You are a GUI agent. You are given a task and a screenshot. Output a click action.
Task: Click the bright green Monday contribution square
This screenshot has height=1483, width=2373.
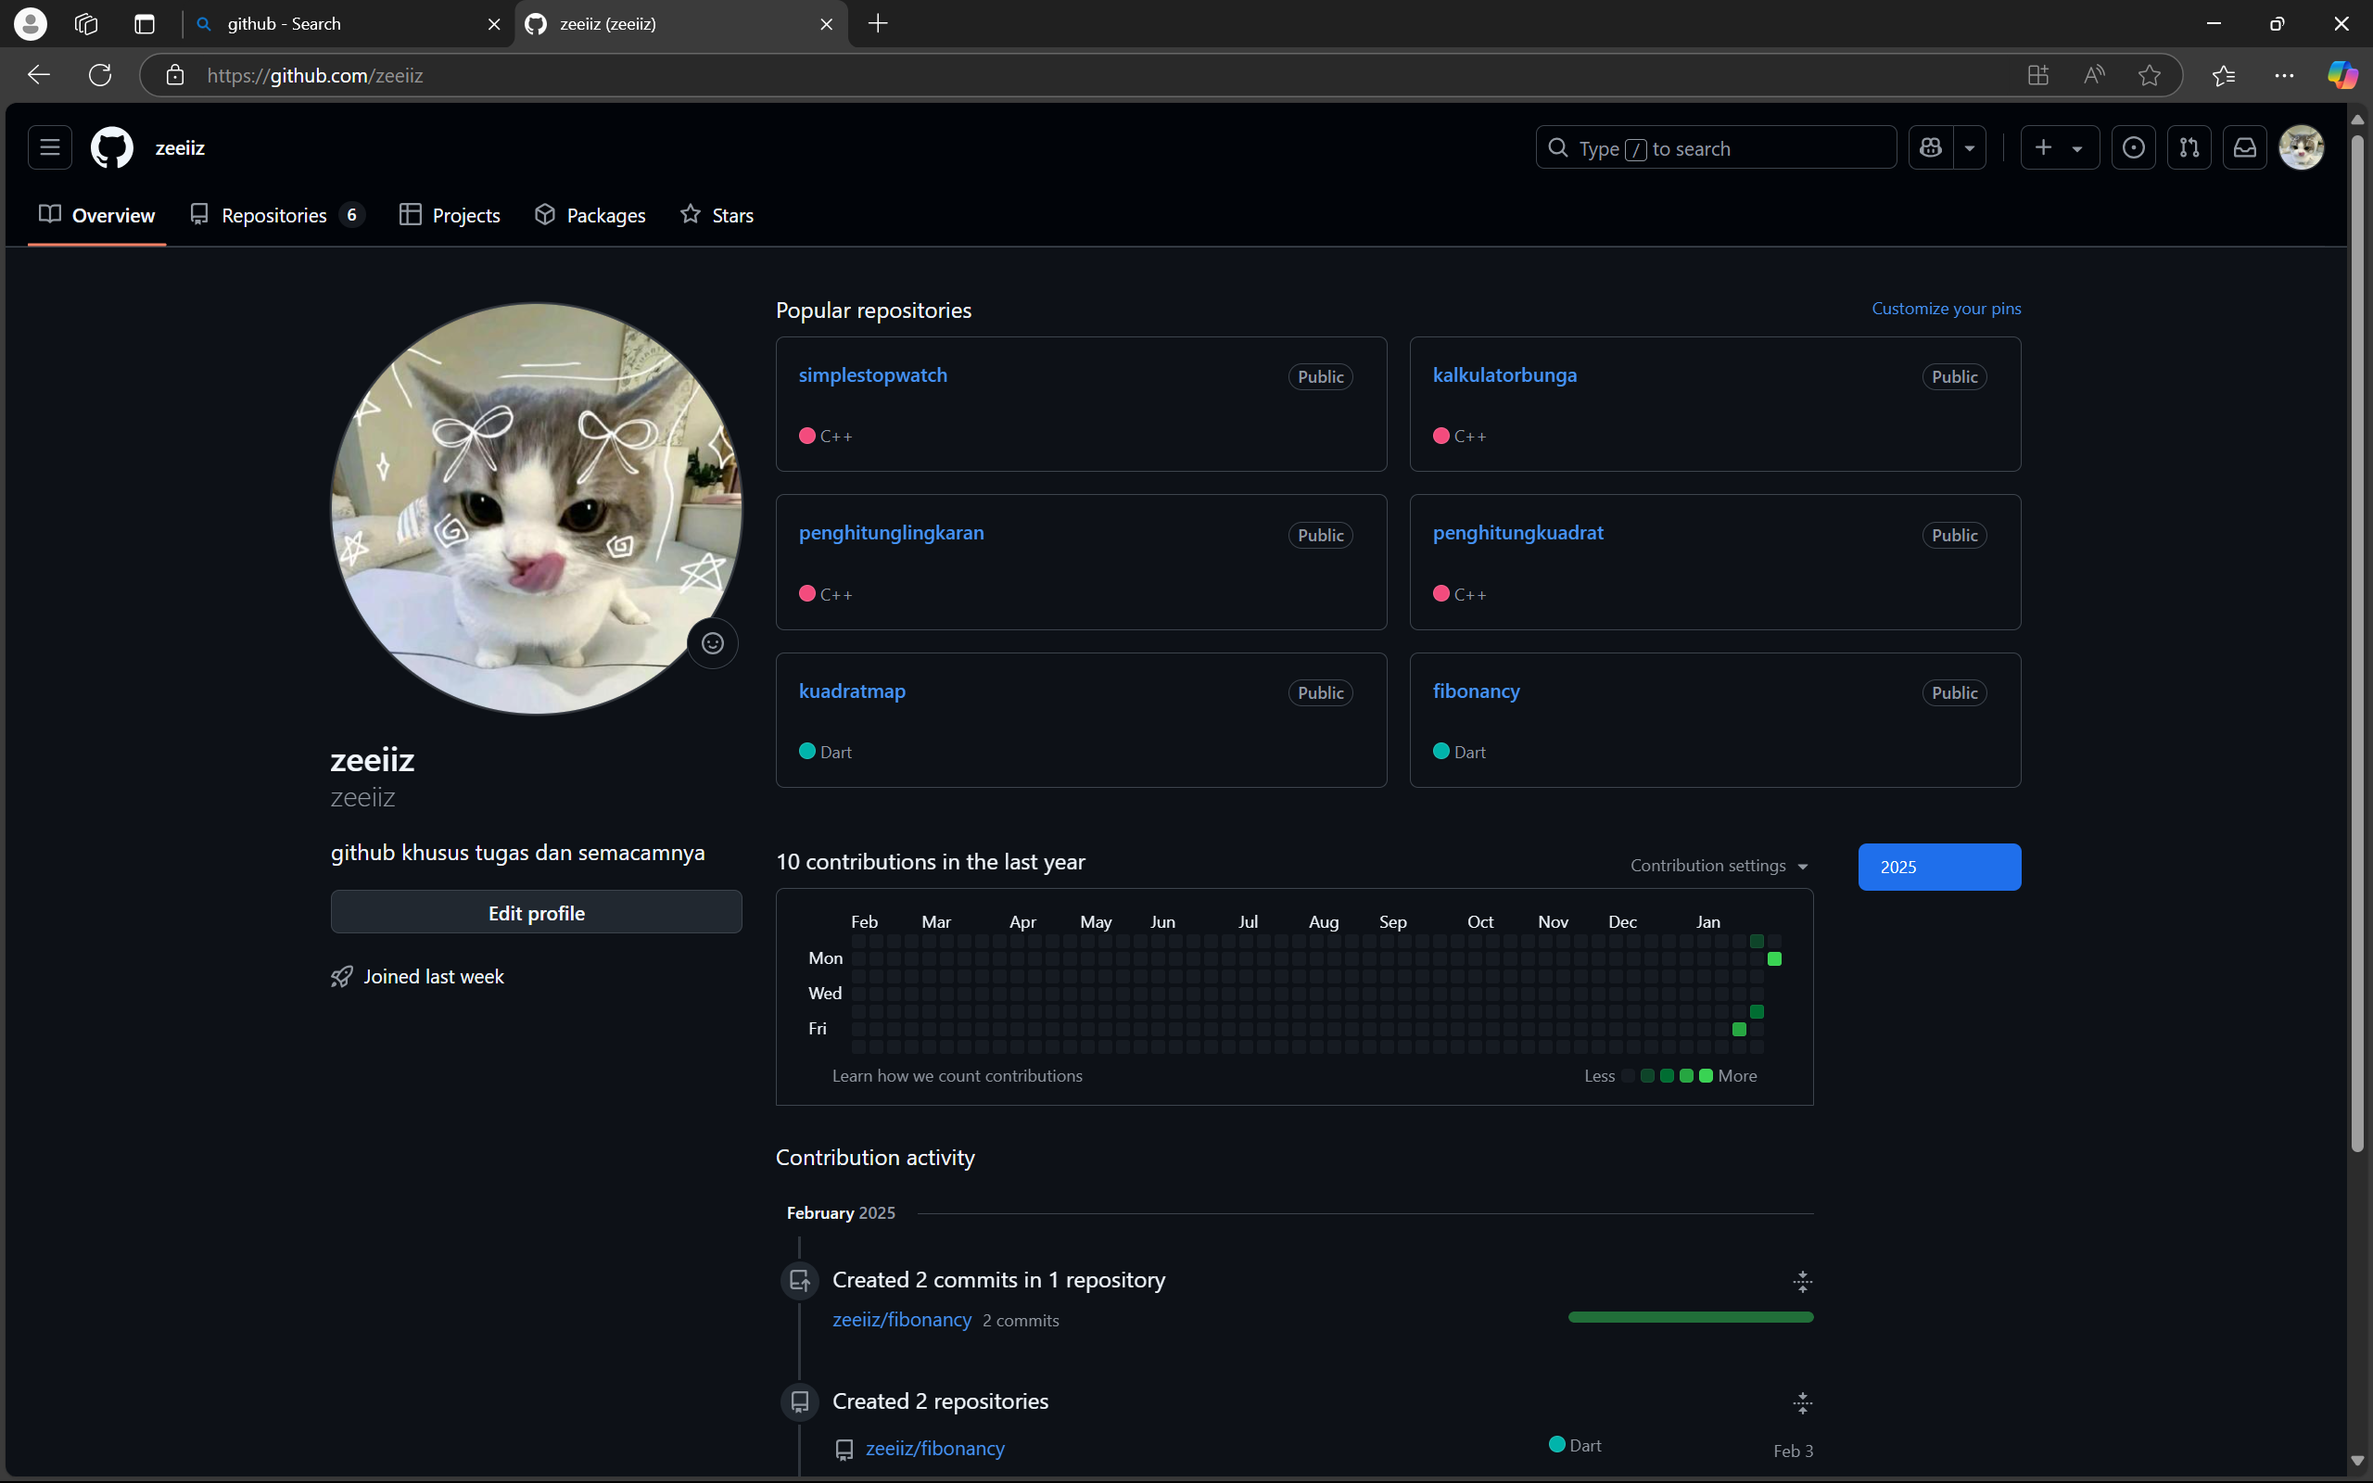pos(1774,958)
